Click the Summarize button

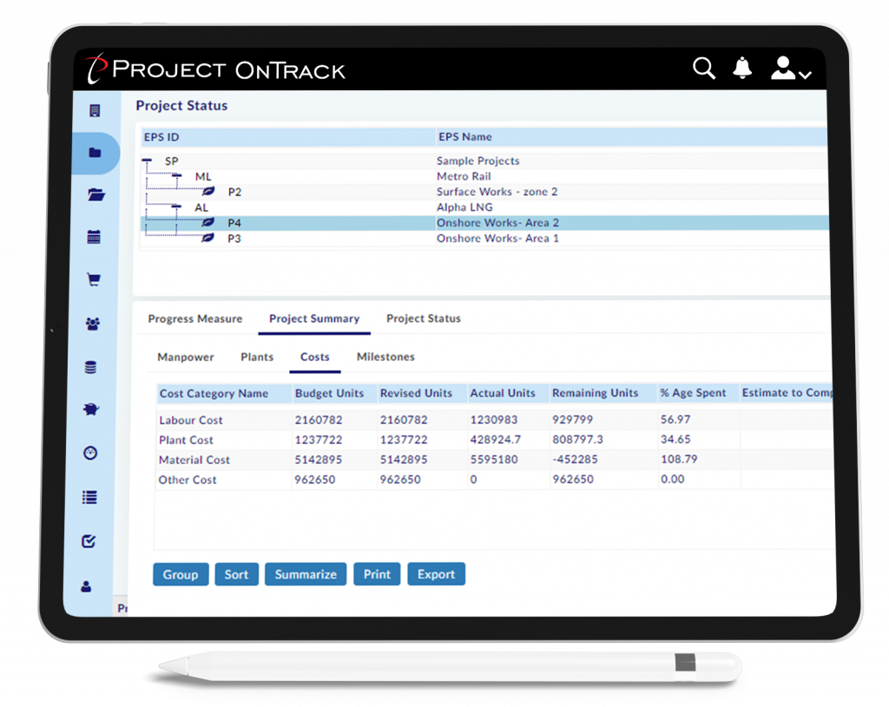306,574
